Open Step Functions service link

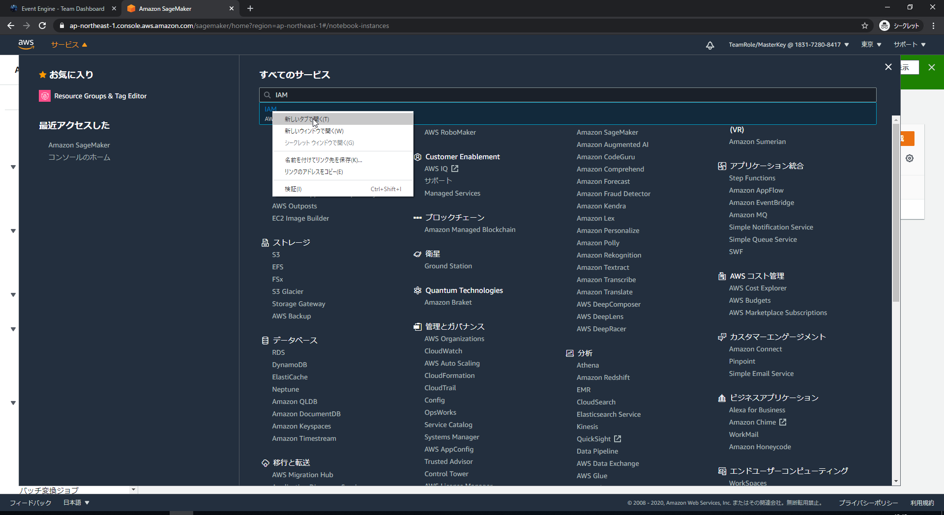click(752, 178)
